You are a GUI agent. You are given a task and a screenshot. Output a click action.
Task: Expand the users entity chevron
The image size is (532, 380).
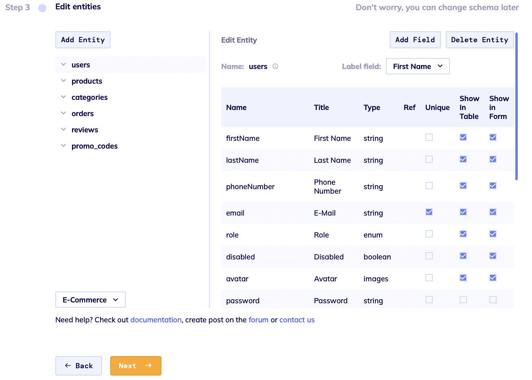tap(63, 65)
